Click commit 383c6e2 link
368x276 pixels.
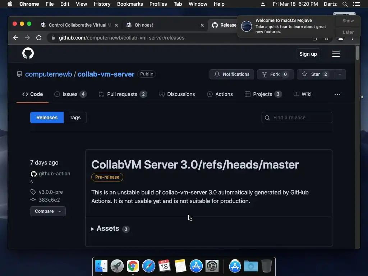click(49, 200)
